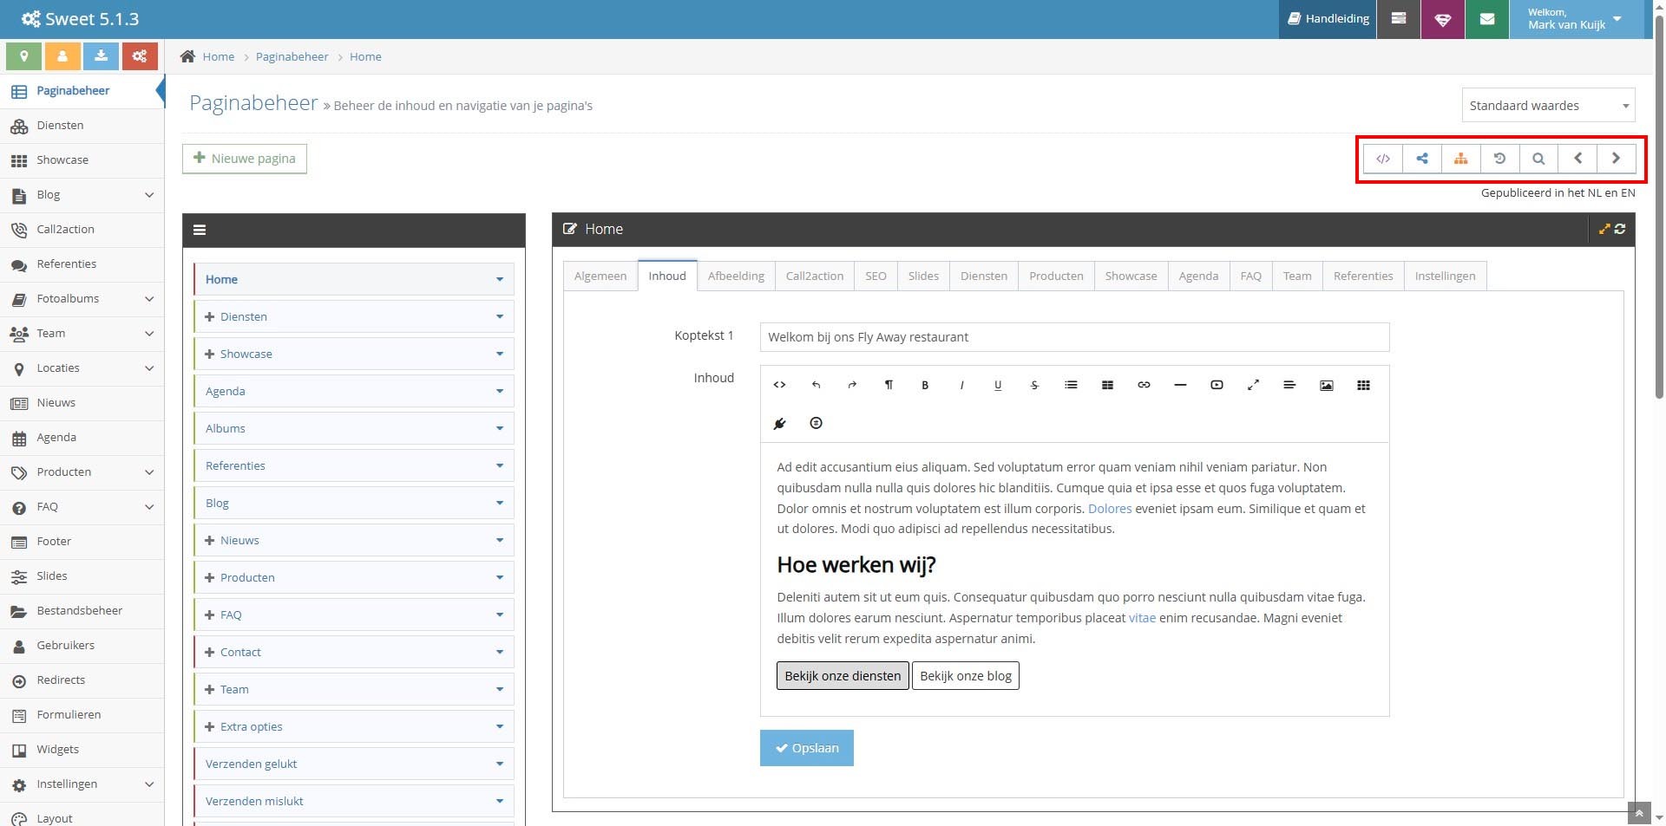Screen dimensions: 1666x826
Task: Expand the Producten sidebar submenu
Action: click(x=149, y=472)
